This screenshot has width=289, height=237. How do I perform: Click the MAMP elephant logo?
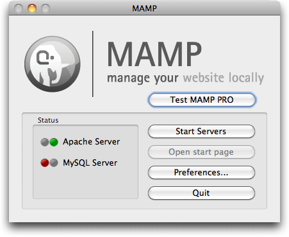[x=53, y=64]
